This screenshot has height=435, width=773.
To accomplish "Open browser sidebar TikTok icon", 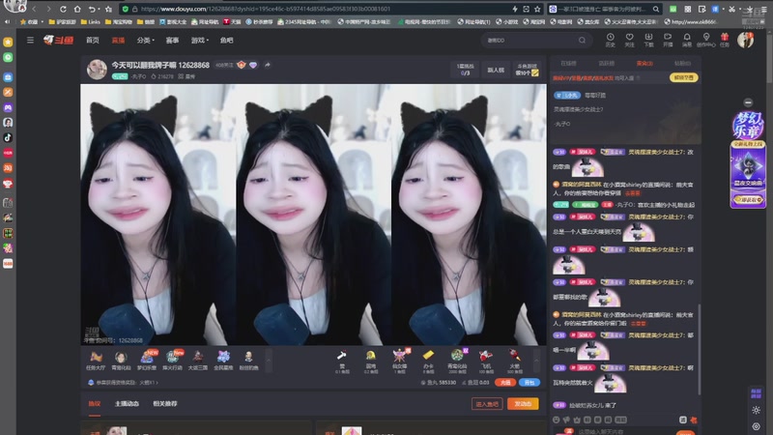I will click(x=8, y=137).
